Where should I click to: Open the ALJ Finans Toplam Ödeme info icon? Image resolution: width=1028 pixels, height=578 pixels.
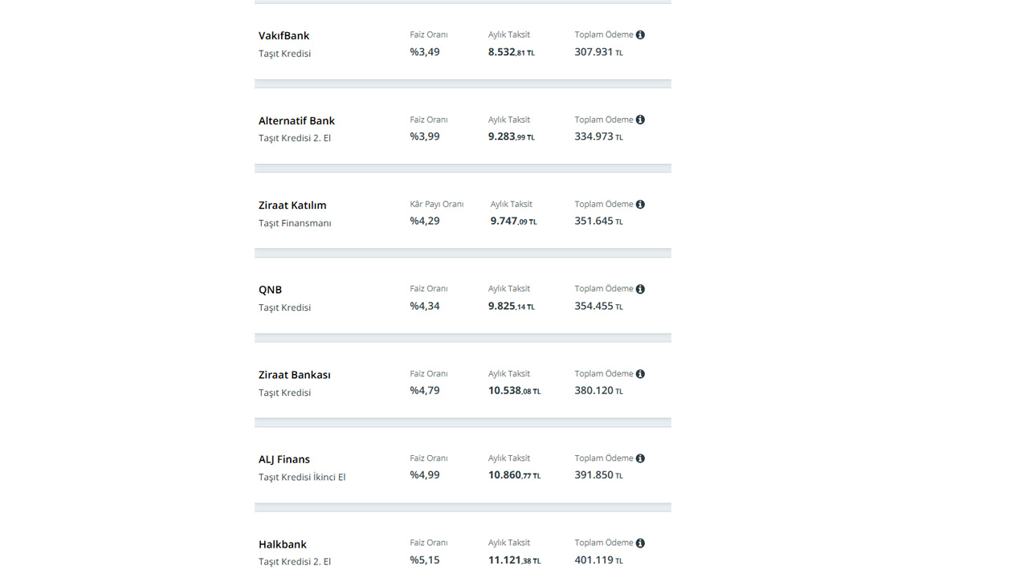[640, 458]
